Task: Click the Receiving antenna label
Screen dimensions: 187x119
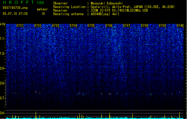Action: [68, 14]
